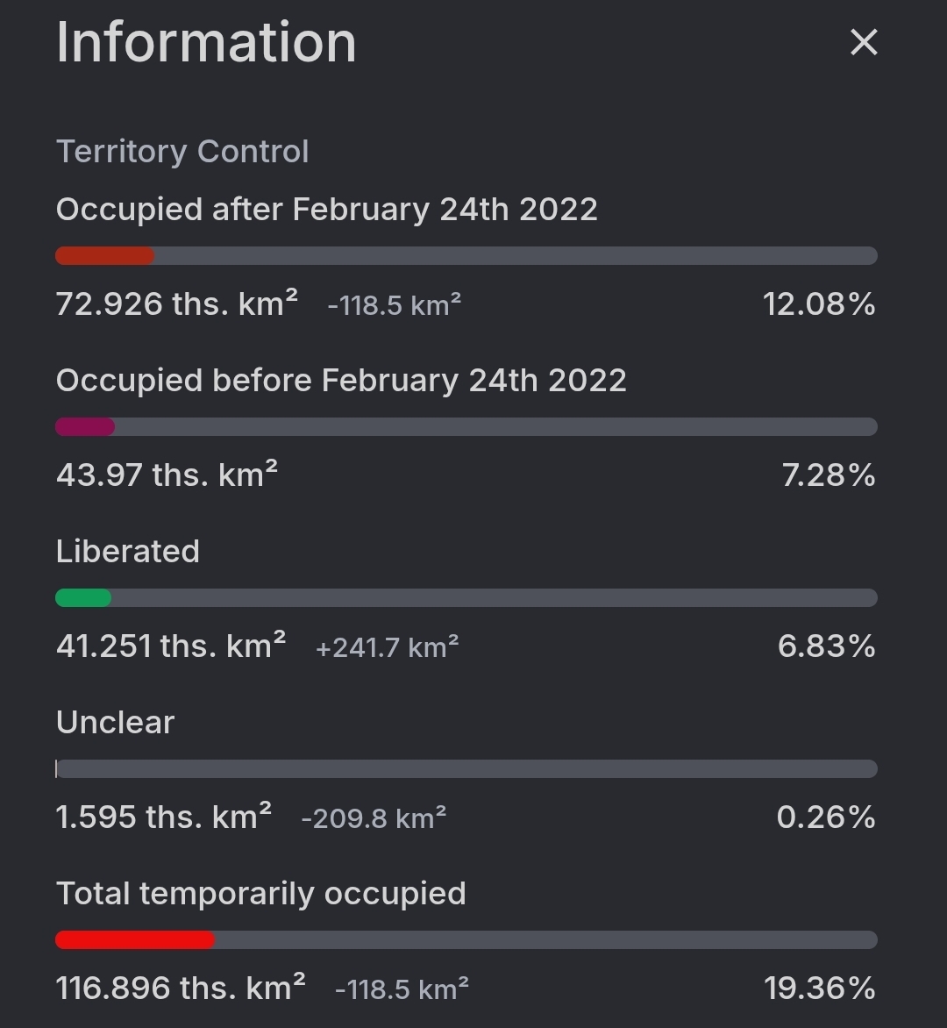Select the 19.36% total percentage
Viewport: 947px width, 1028px height.
click(x=819, y=988)
